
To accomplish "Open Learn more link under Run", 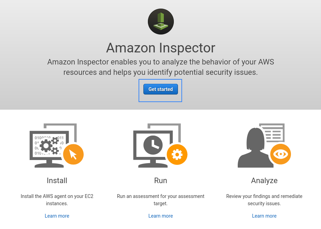I will click(x=160, y=216).
